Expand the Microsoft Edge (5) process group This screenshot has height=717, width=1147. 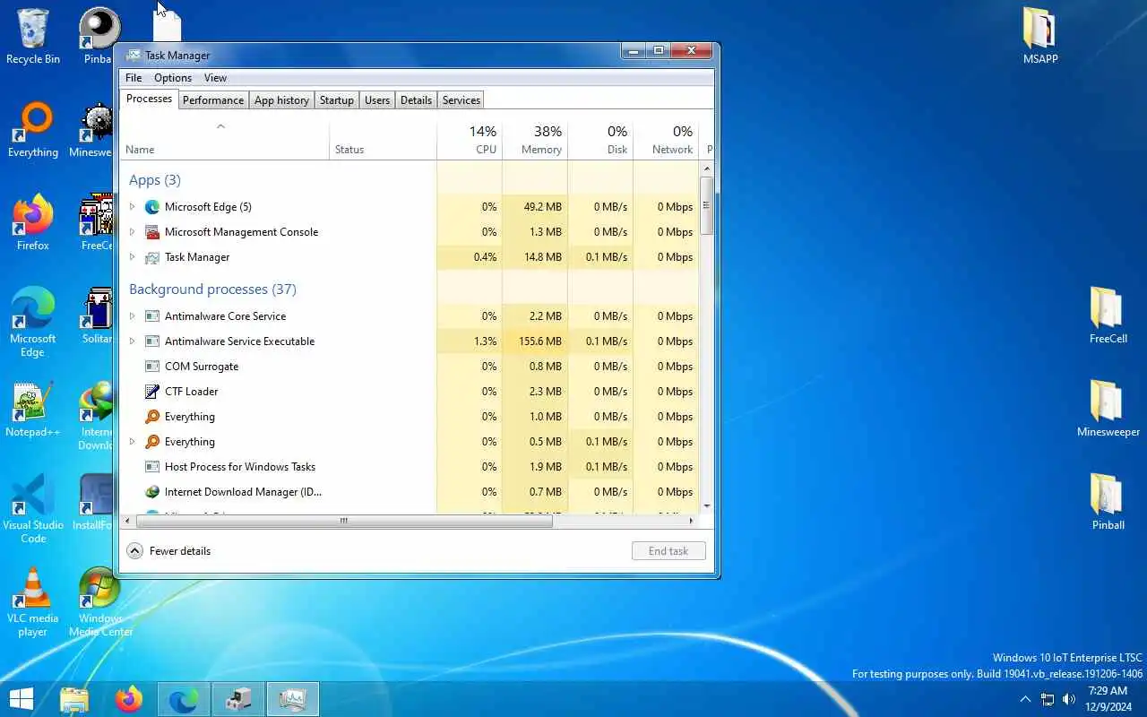133,207
